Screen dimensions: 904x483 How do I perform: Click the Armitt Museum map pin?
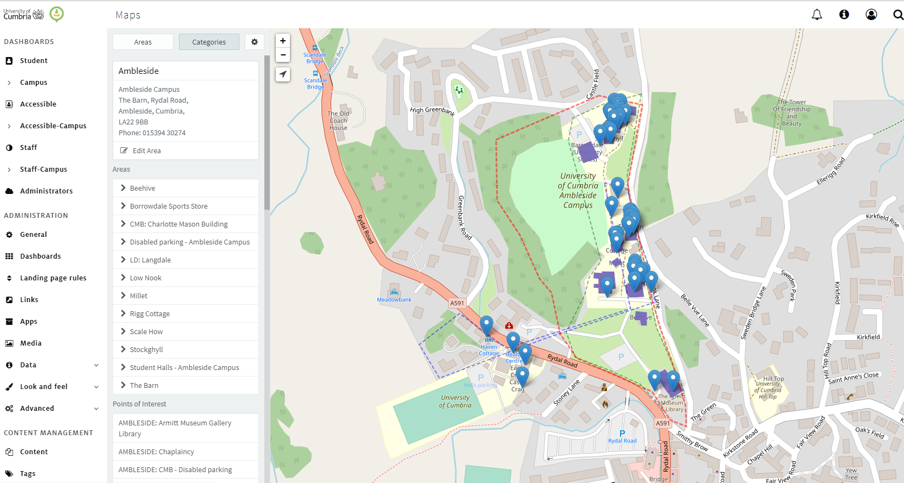click(x=673, y=380)
